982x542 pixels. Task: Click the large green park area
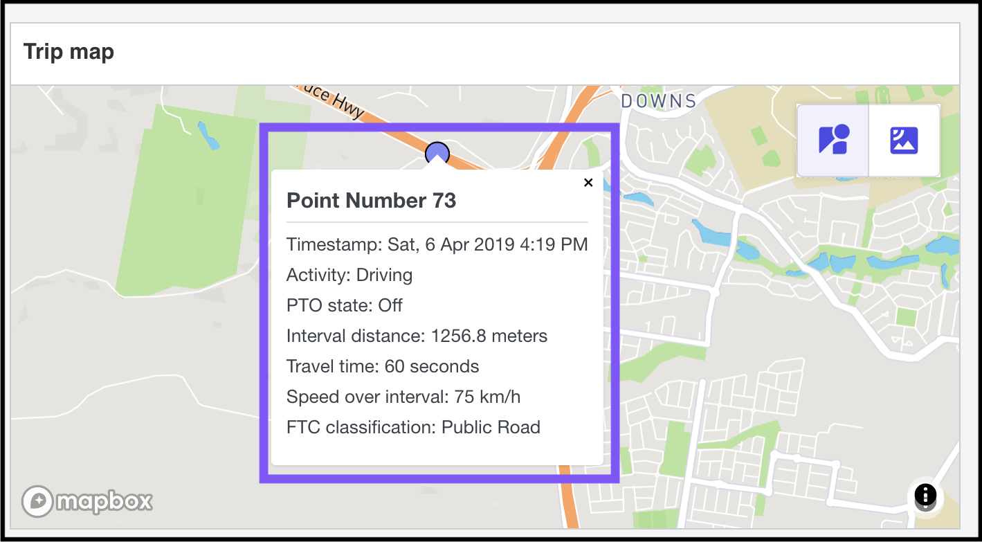(180, 208)
